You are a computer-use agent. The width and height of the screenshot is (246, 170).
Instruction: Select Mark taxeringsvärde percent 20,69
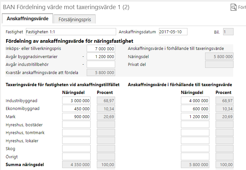pyautogui.click(x=106, y=116)
